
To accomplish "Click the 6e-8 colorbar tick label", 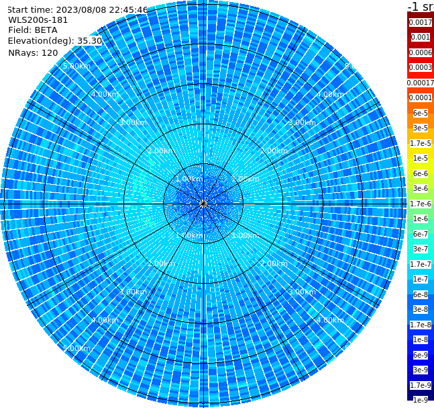I will [x=421, y=294].
